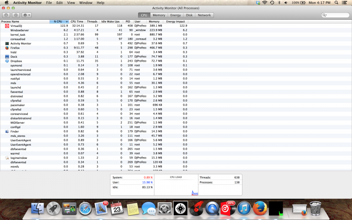This screenshot has width=352, height=220.
Task: Open the Edit menu
Action: point(59,3)
